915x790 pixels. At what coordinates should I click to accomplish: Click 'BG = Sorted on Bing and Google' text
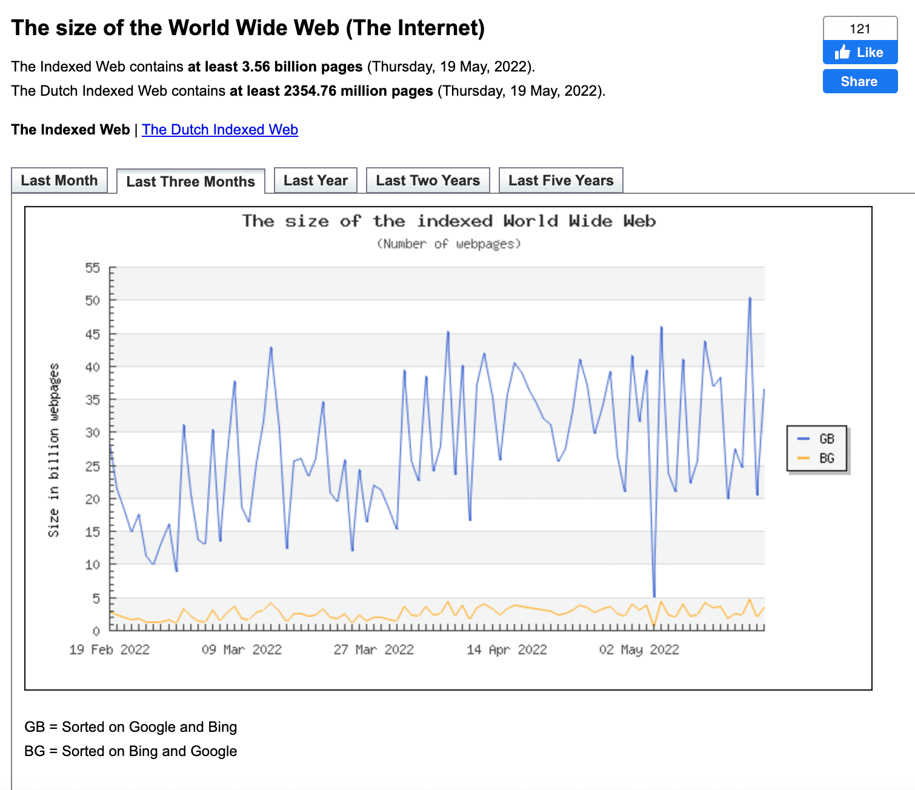pyautogui.click(x=131, y=751)
